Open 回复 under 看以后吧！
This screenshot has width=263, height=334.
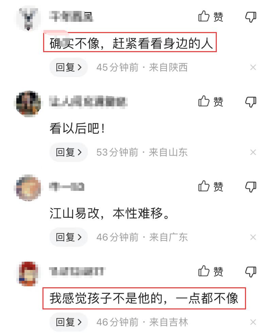[69, 152]
